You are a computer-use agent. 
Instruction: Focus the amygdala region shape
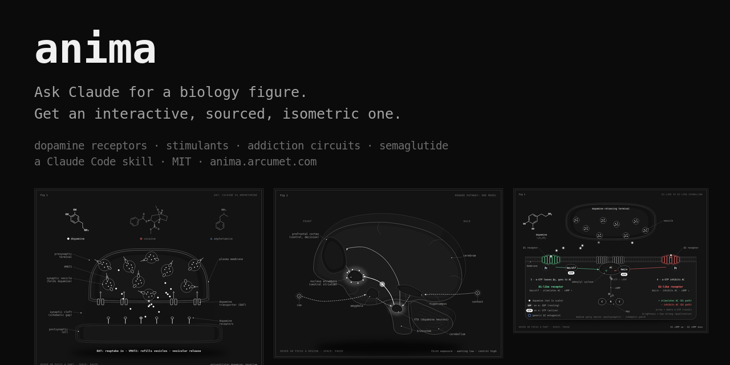(372, 293)
